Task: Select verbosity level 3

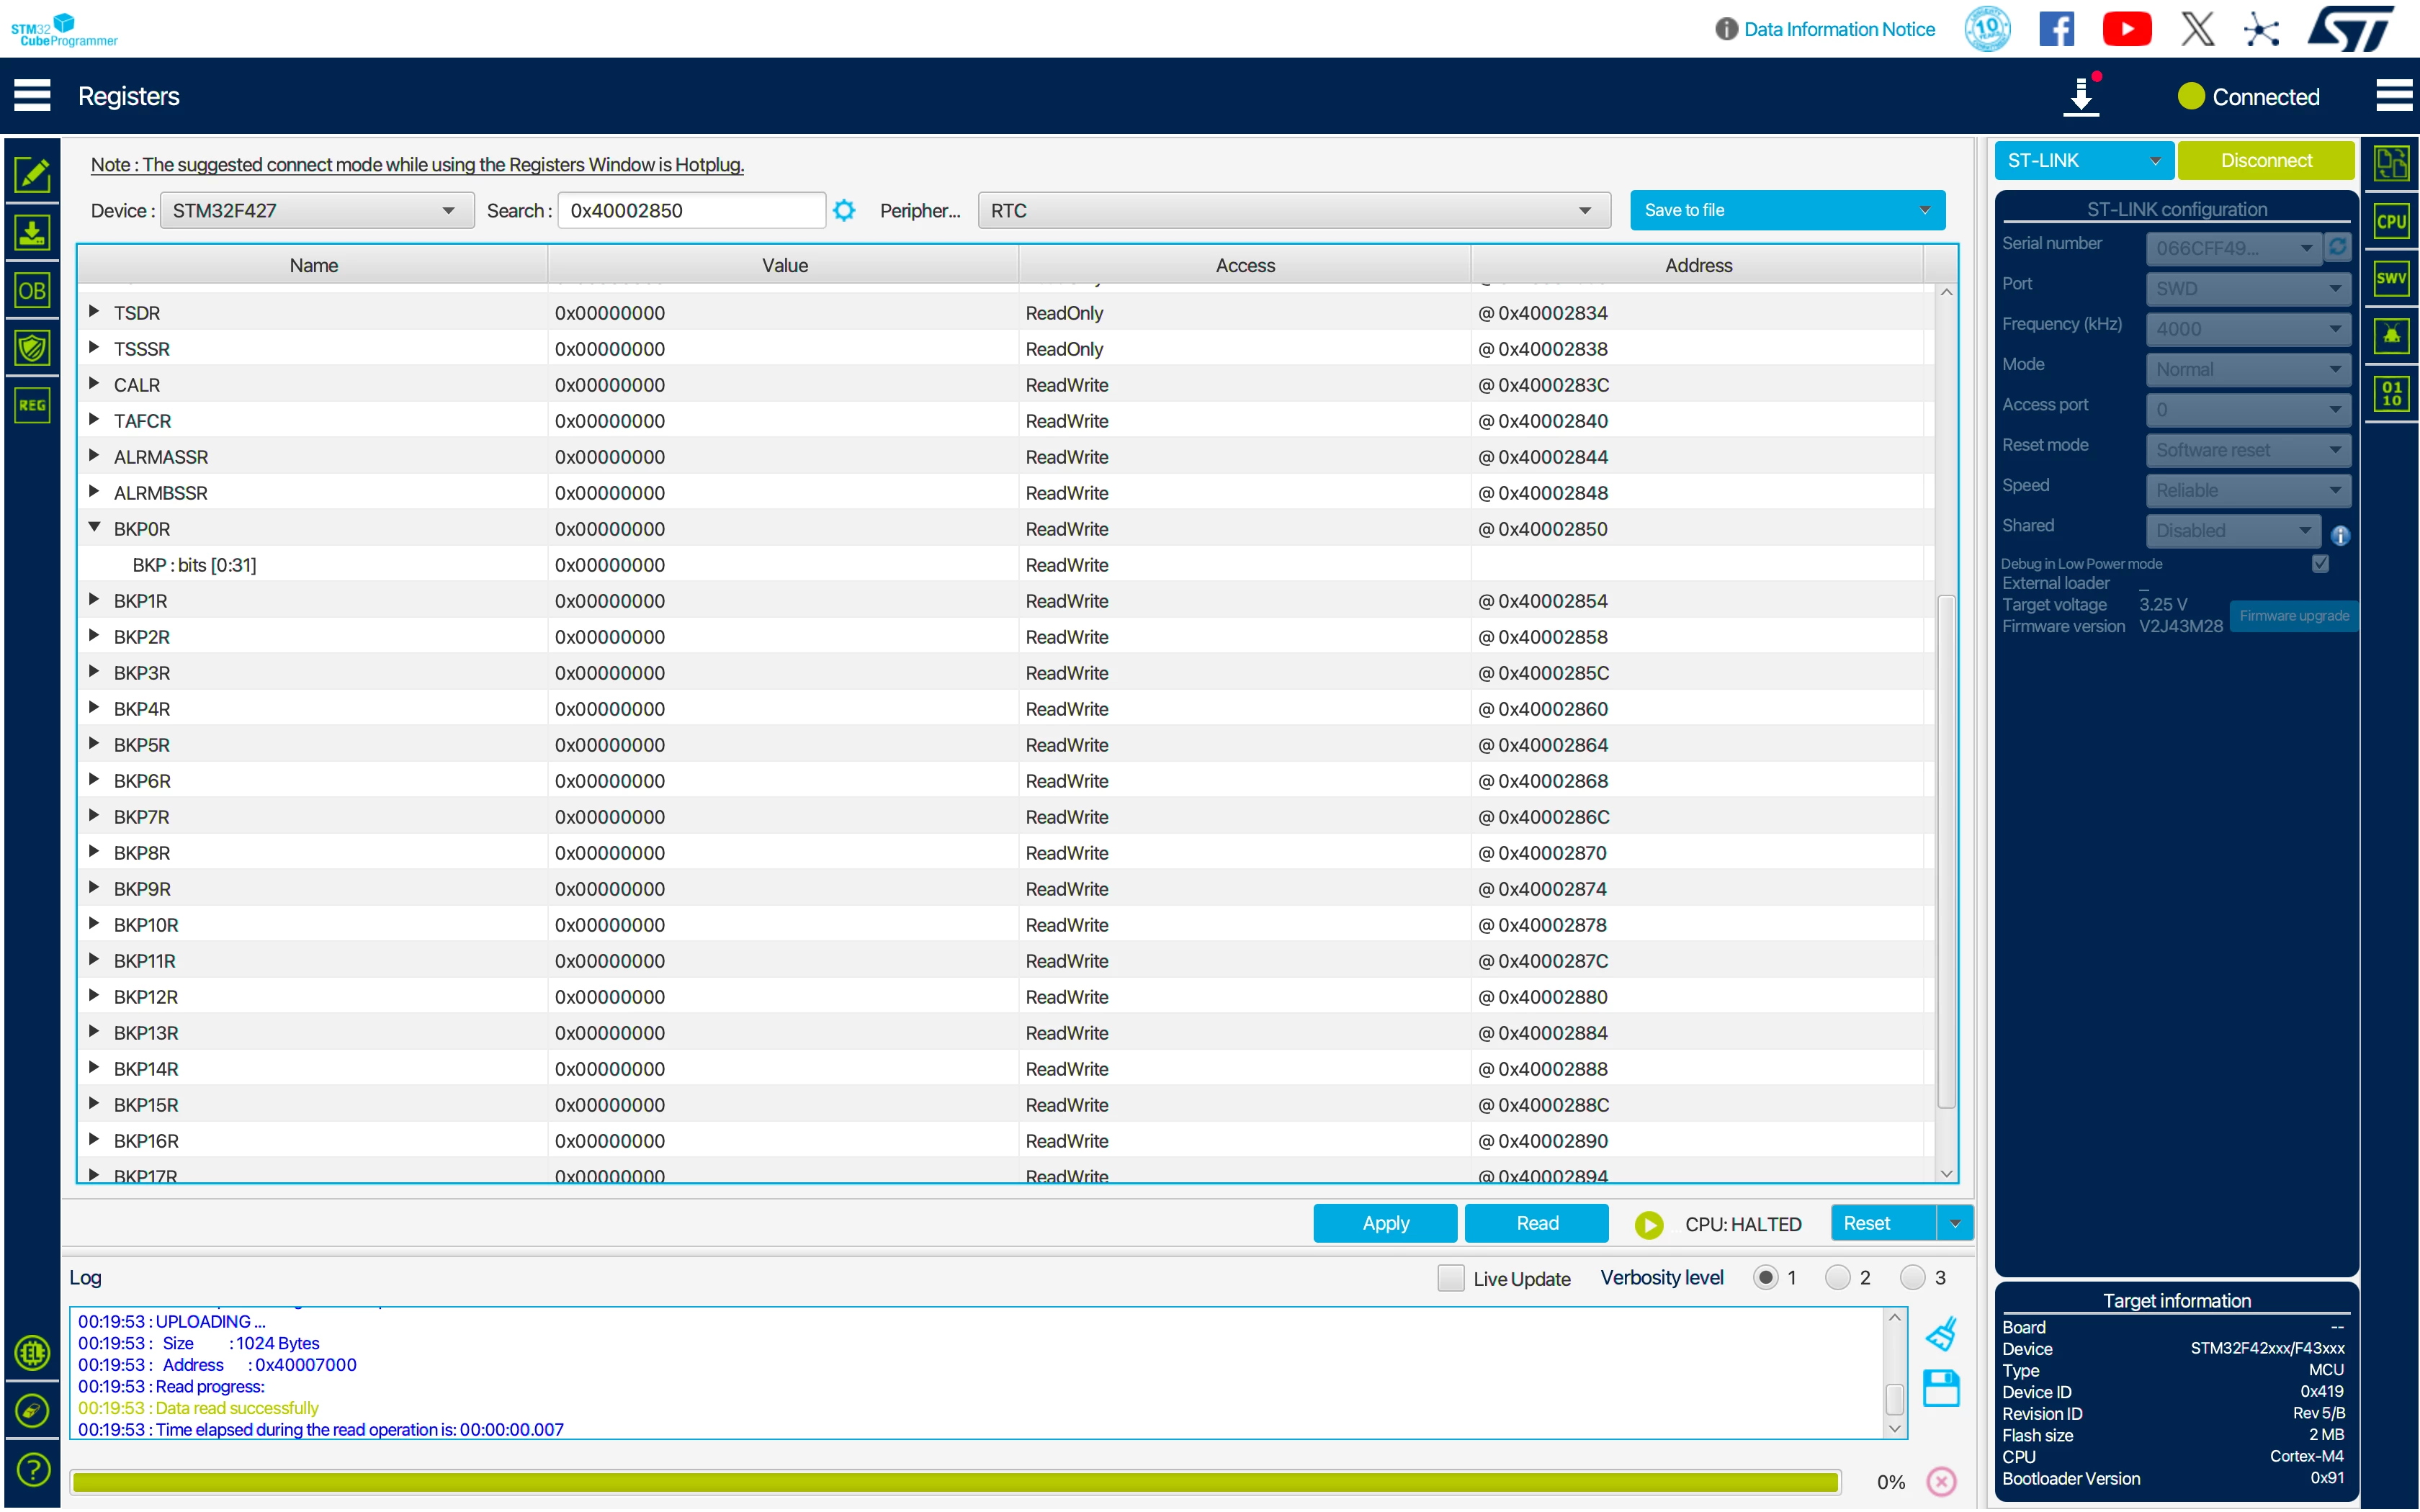Action: [x=1913, y=1277]
